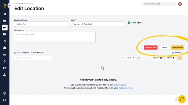Screen dimensions: 188x105
Task: Click the Description text area
Action: [x=55, y=37]
